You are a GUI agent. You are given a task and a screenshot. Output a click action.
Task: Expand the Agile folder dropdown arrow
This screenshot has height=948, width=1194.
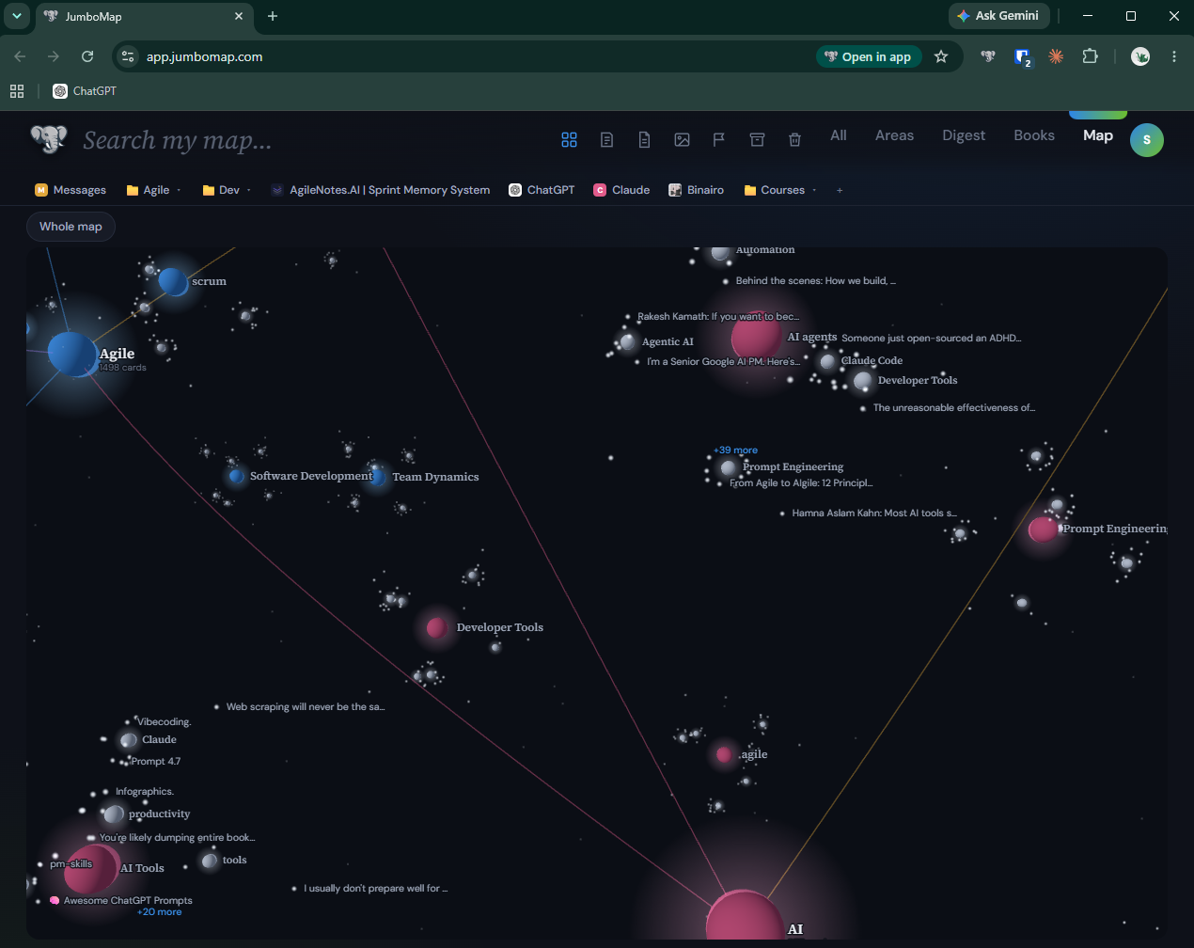tap(179, 190)
